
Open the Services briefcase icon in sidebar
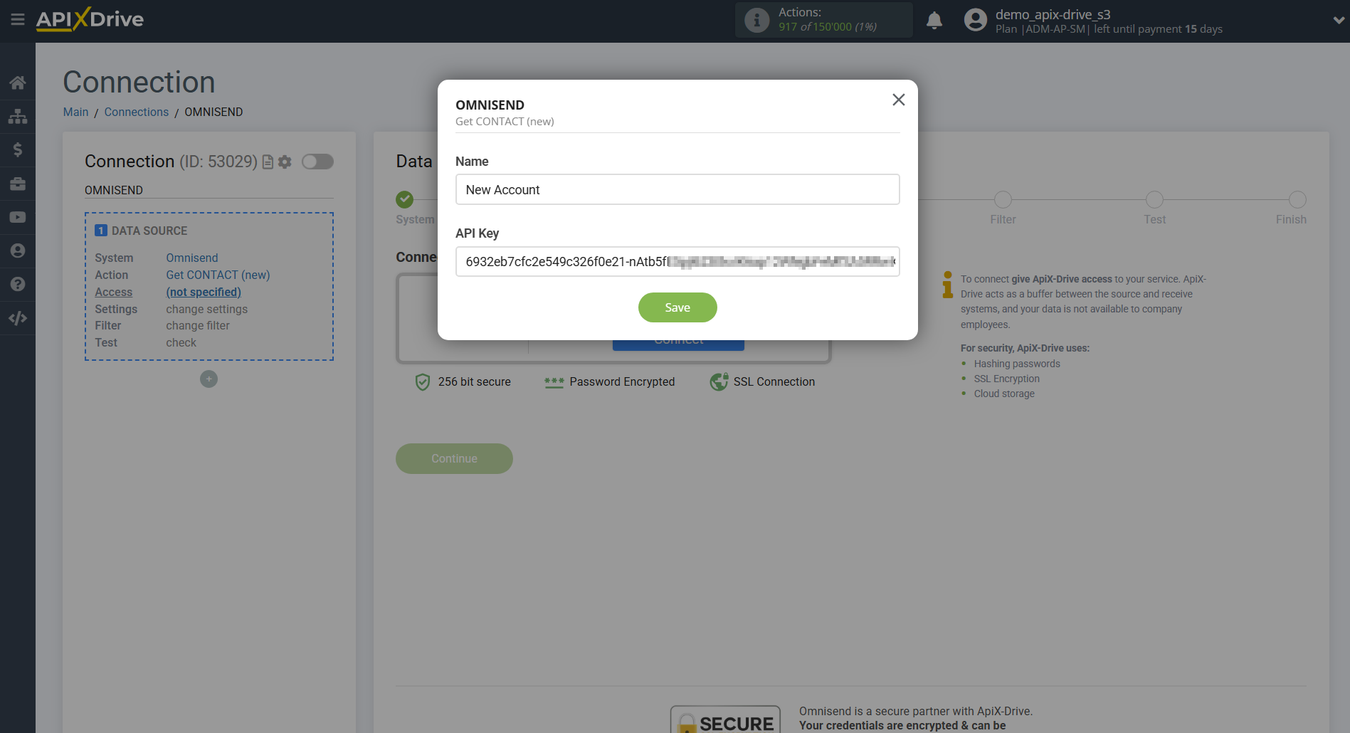18,184
